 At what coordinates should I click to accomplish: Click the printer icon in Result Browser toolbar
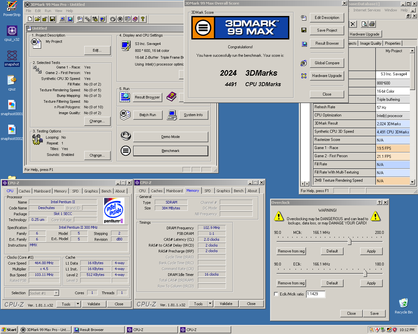pos(372,24)
